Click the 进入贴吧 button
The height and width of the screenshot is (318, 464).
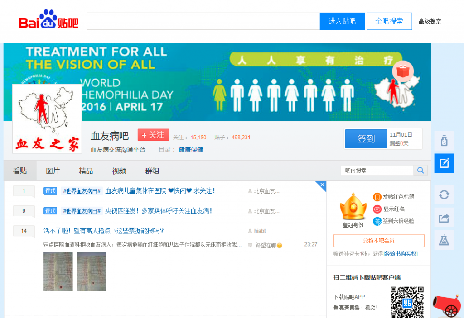click(x=343, y=21)
